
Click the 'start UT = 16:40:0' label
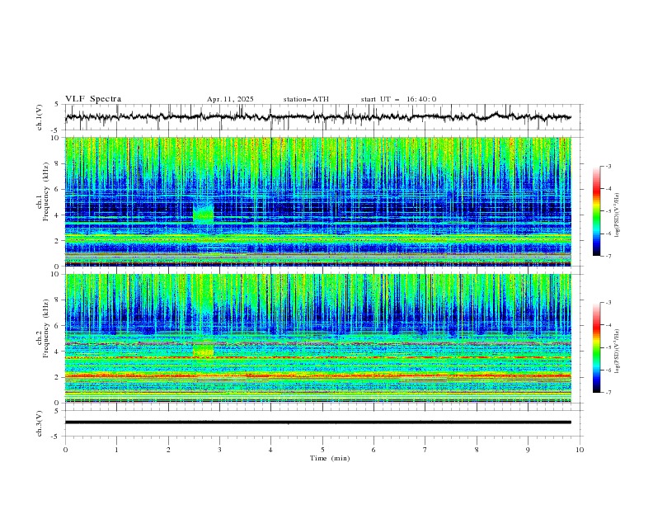coord(398,99)
